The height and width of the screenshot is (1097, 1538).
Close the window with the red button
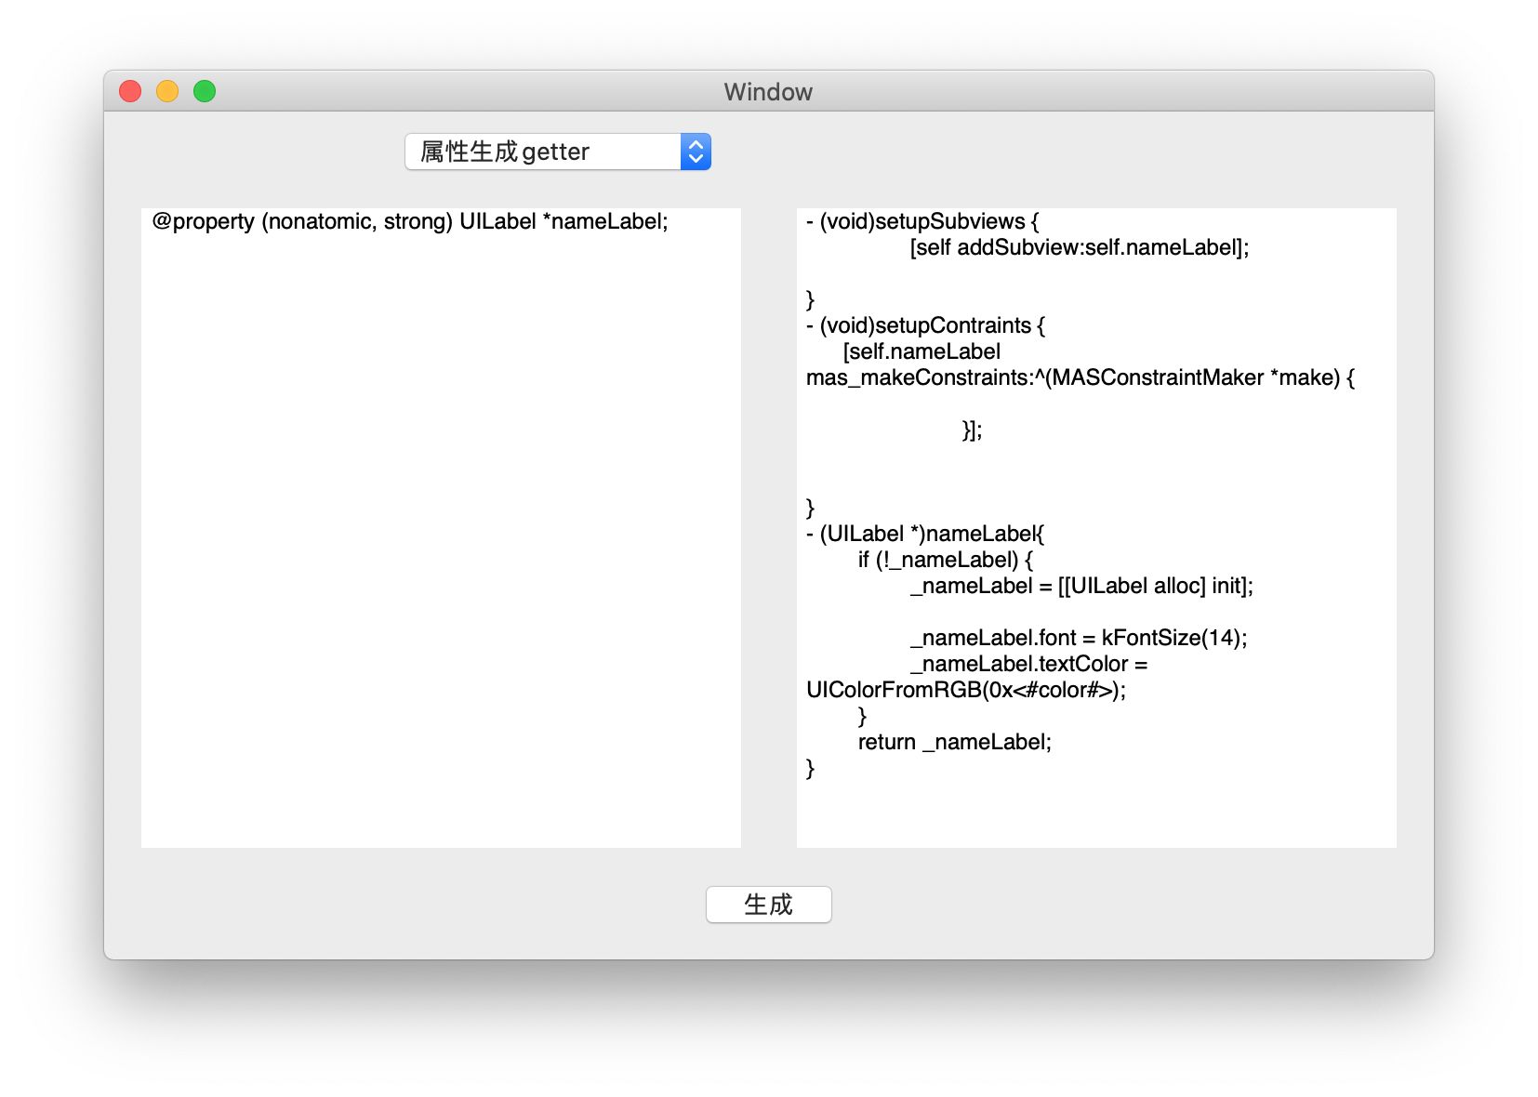click(x=130, y=91)
